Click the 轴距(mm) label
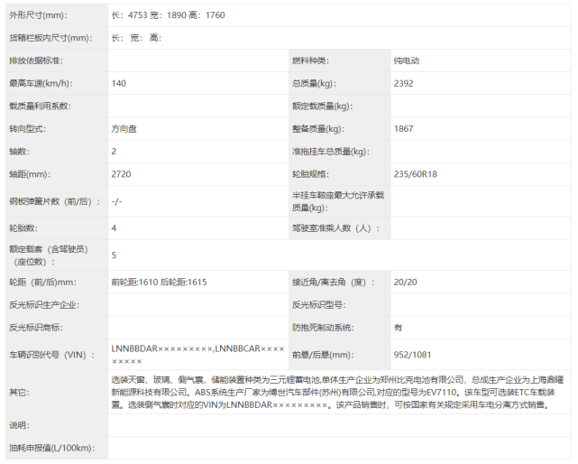This screenshot has height=464, width=578. [30, 174]
